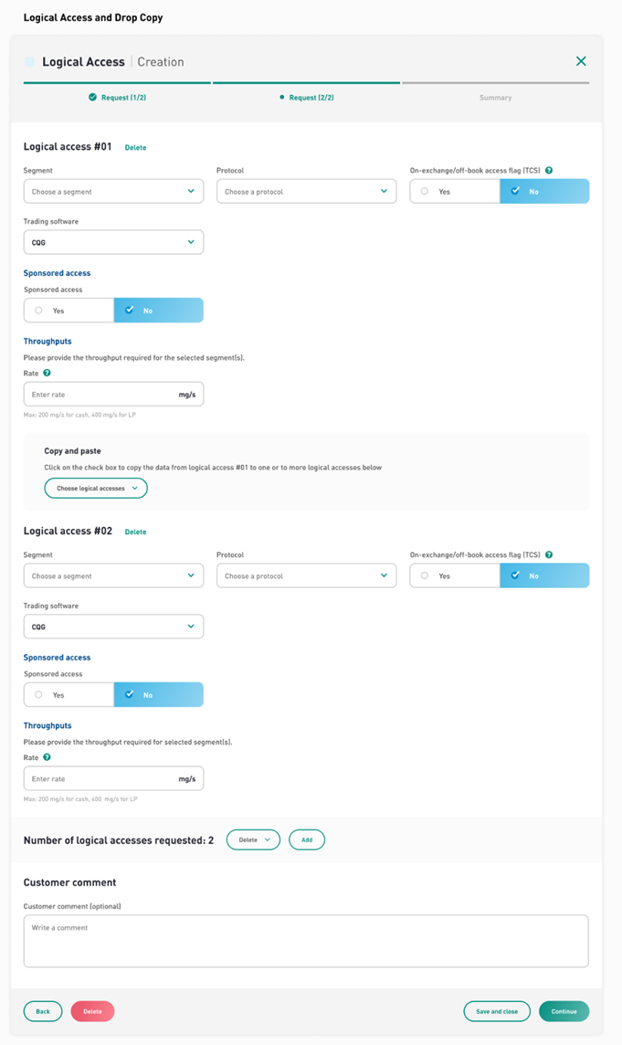Expand Choose logical accesses dropdown
Image resolution: width=622 pixels, height=1045 pixels.
point(96,489)
